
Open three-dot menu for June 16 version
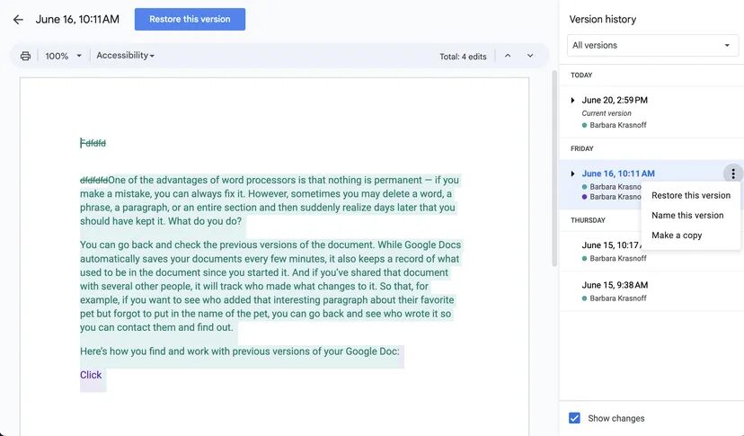(x=733, y=174)
